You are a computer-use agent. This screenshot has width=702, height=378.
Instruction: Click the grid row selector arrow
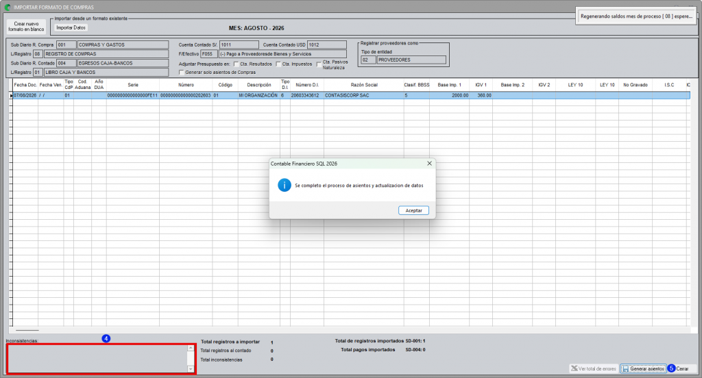(x=11, y=95)
